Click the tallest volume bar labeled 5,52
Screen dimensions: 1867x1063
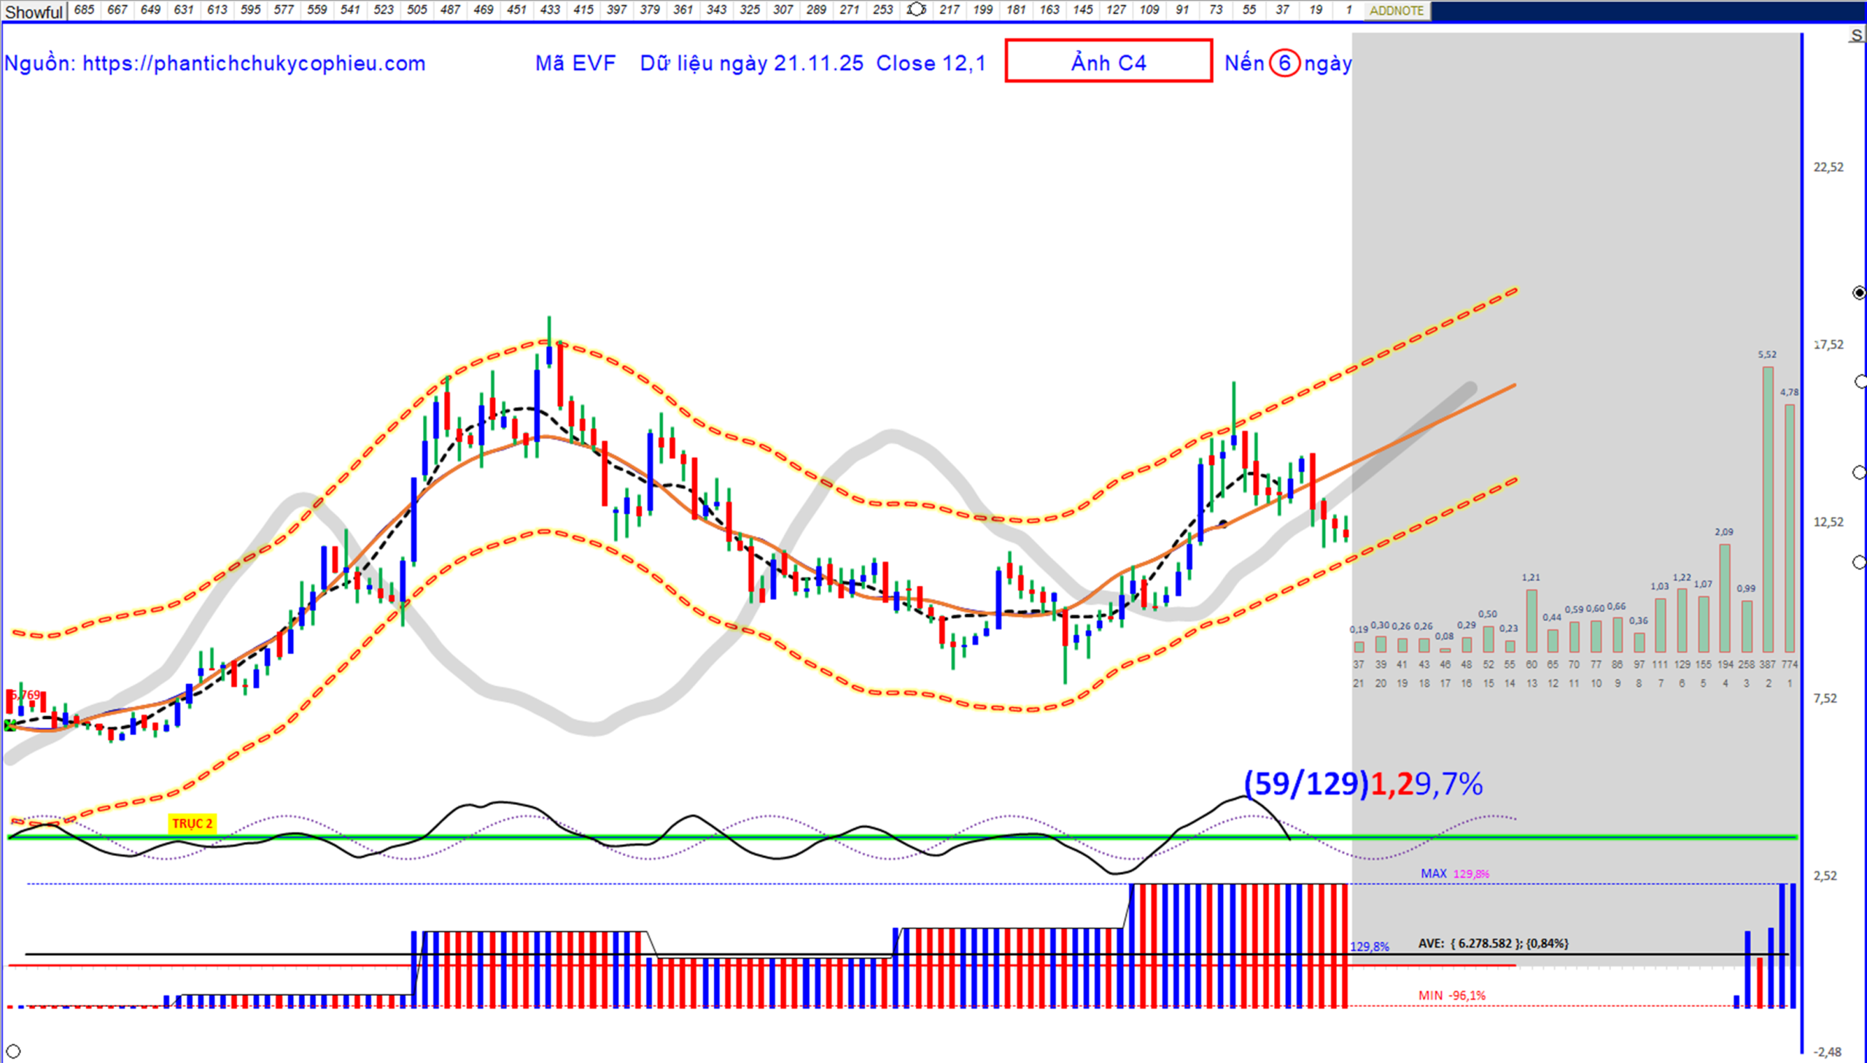click(1768, 510)
